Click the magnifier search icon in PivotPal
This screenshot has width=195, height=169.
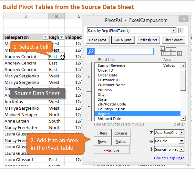coord(91,51)
